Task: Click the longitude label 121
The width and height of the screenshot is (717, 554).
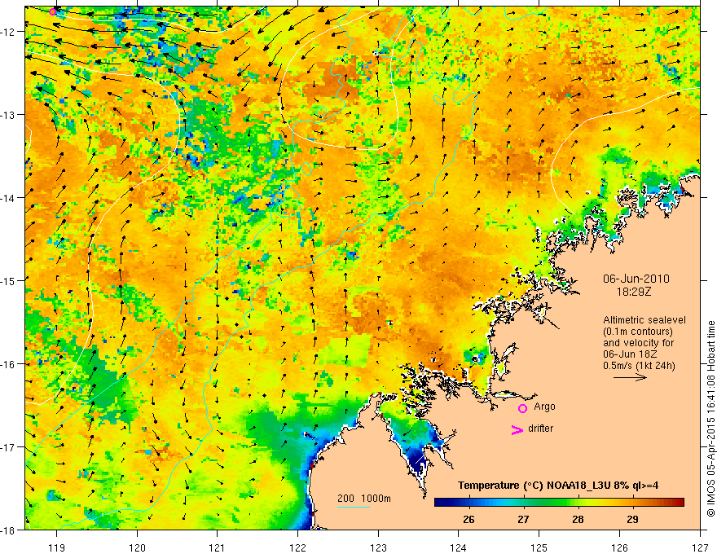Action: (218, 547)
